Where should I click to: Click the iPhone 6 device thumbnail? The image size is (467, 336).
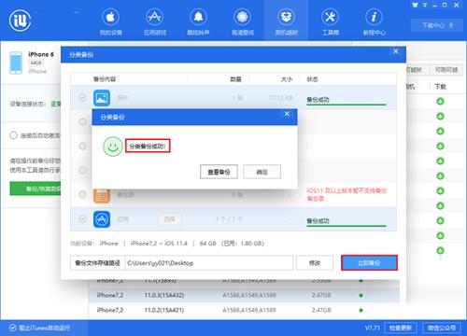[x=16, y=63]
